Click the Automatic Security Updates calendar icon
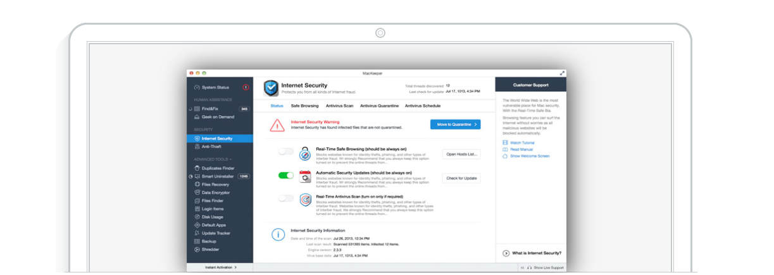Screen dimensions: 774x275 tap(305, 177)
